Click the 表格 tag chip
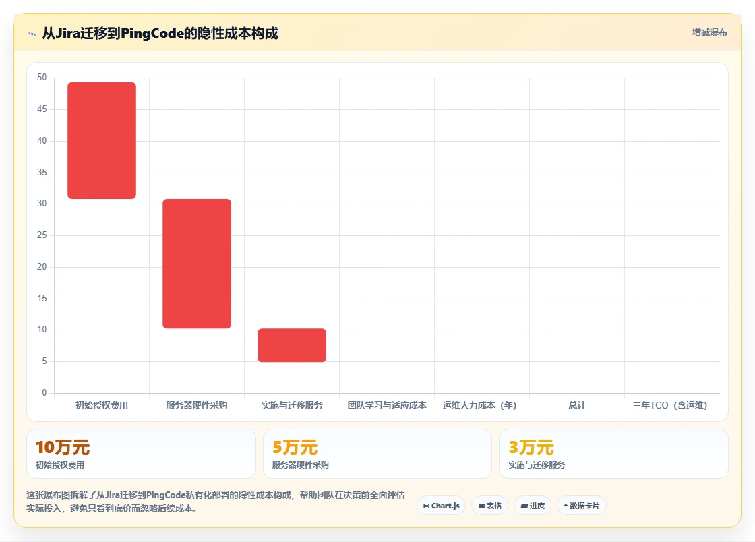This screenshot has width=755, height=542. 489,506
